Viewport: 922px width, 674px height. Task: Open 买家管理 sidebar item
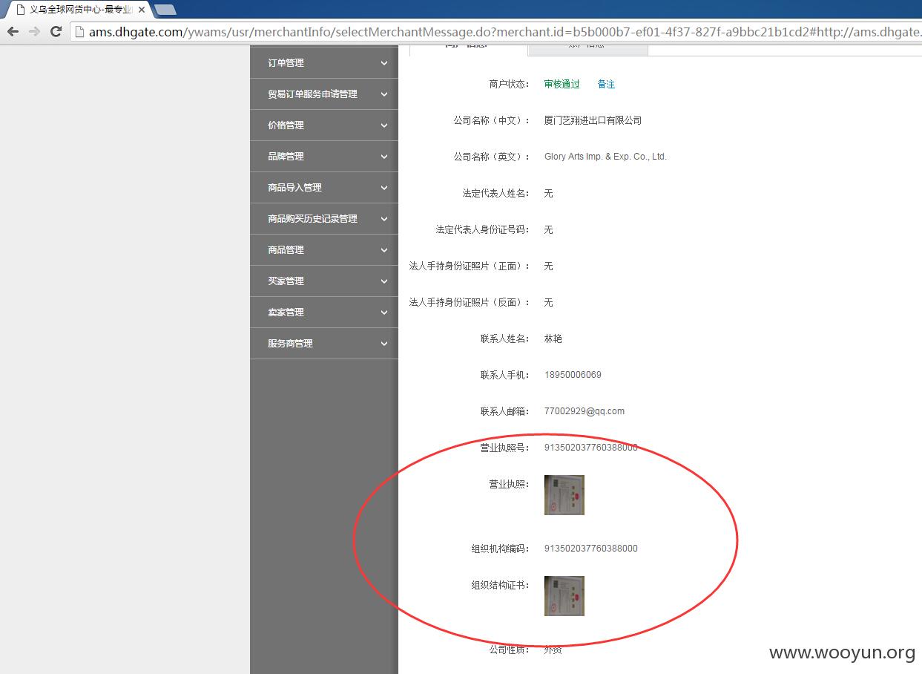point(324,281)
